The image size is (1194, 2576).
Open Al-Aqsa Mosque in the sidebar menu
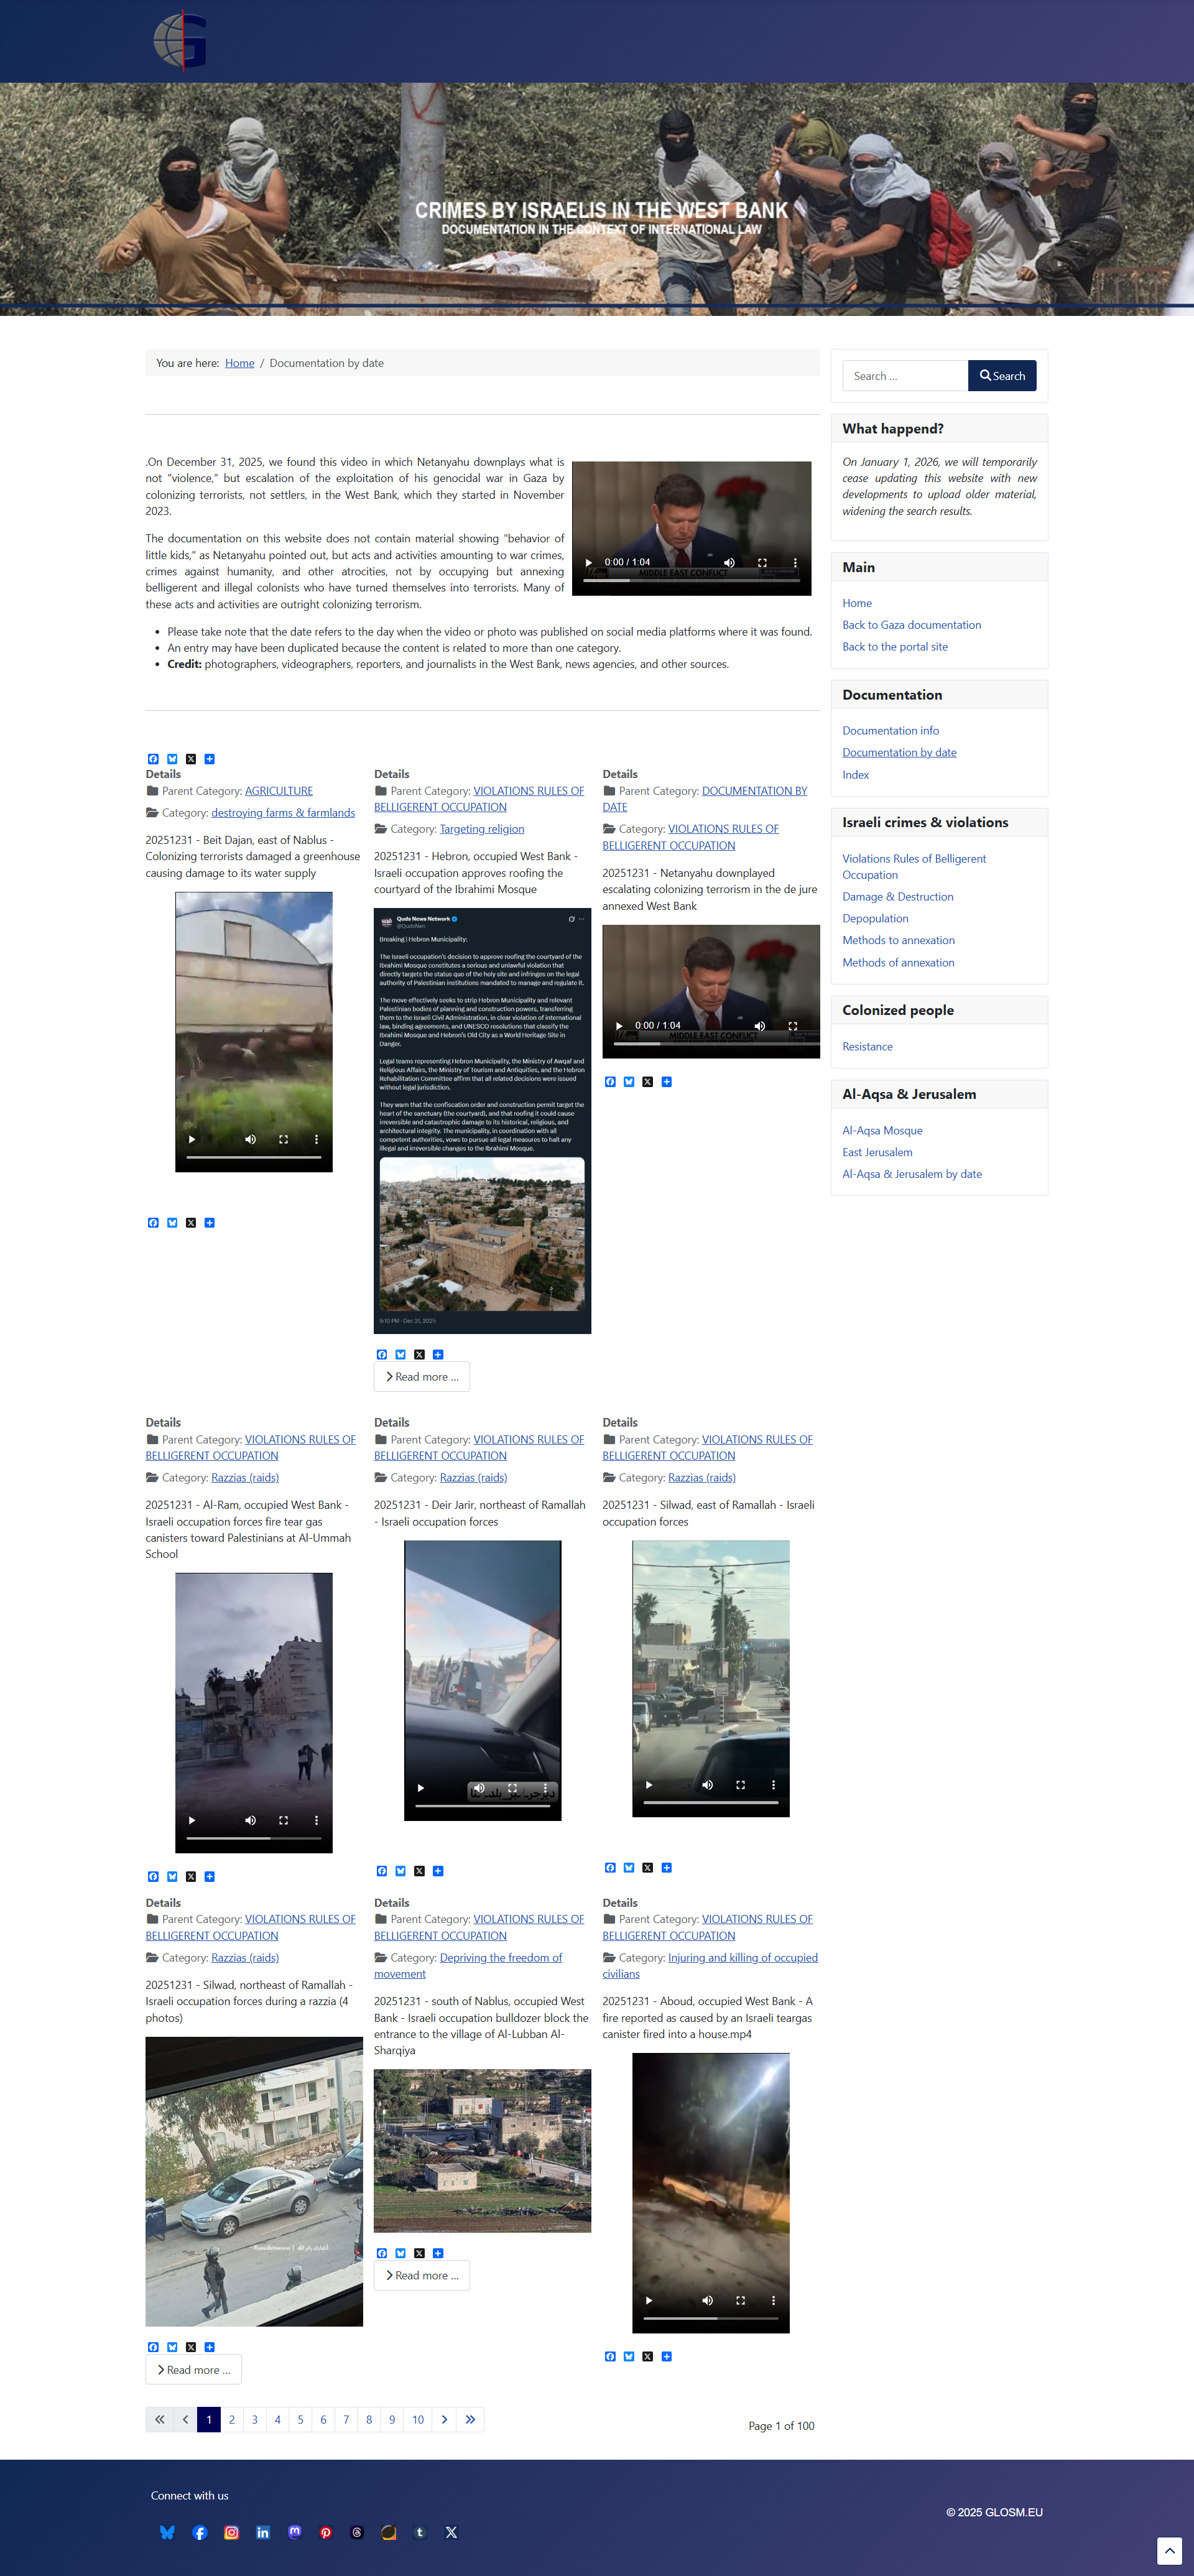[882, 1130]
